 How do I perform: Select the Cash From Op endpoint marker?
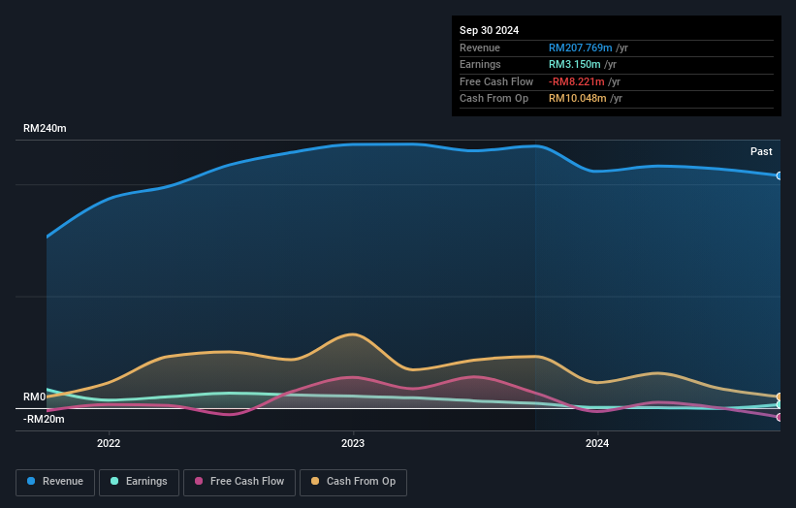pos(780,397)
